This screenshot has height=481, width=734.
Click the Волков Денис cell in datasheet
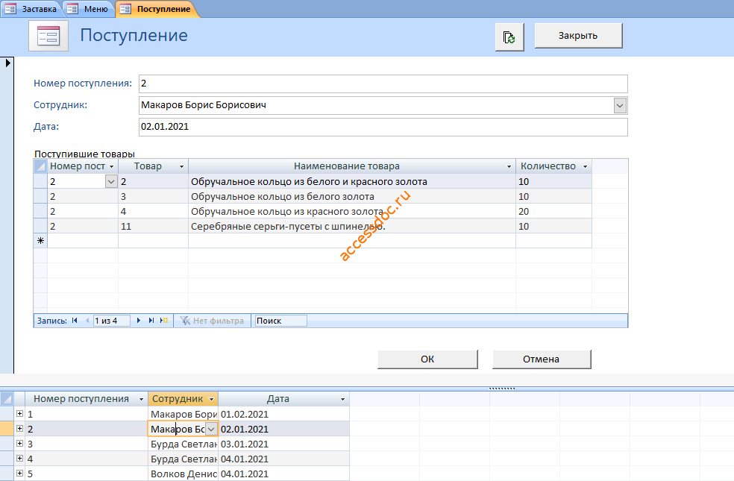point(183,474)
